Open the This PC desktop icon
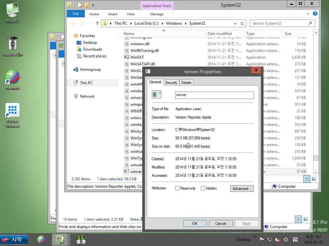Image resolution: width=329 pixels, height=246 pixels. click(13, 12)
